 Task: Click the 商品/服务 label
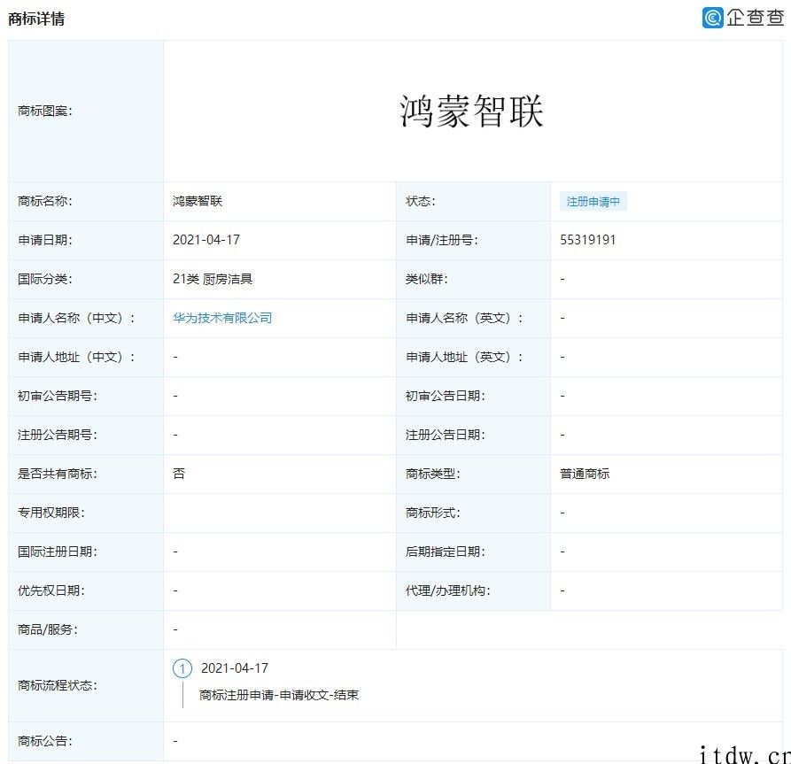[x=48, y=629]
